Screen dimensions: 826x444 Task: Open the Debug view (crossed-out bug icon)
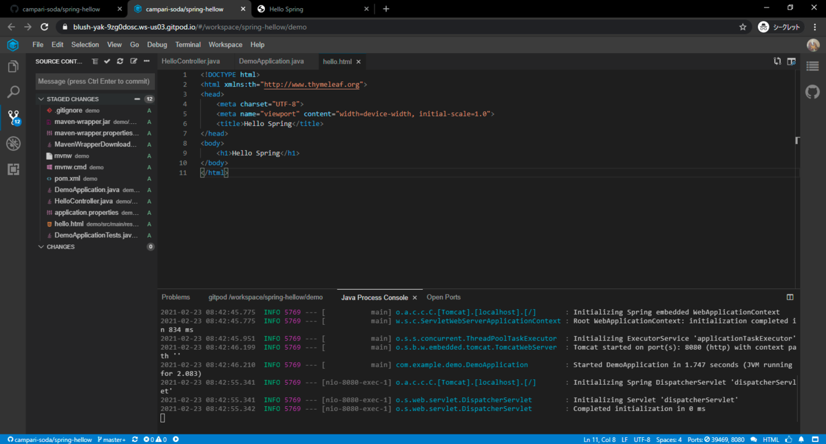[13, 143]
